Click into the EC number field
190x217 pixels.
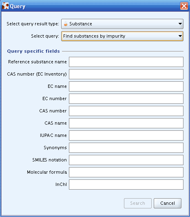[126, 98]
